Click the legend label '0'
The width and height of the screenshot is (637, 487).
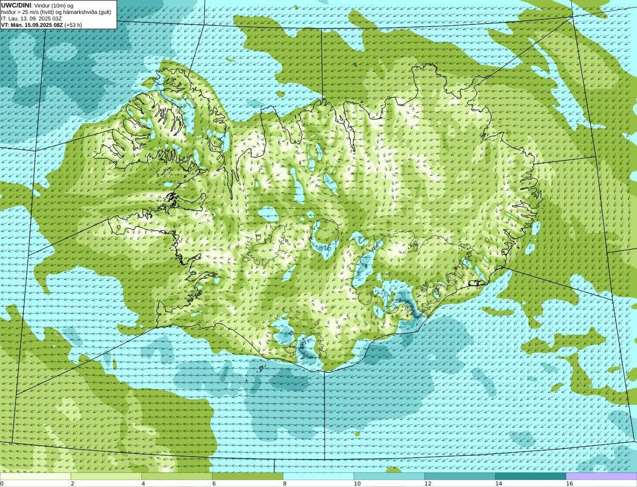pos(2,484)
